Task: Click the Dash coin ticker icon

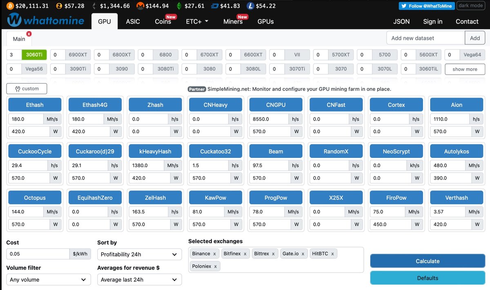Action: point(215,6)
